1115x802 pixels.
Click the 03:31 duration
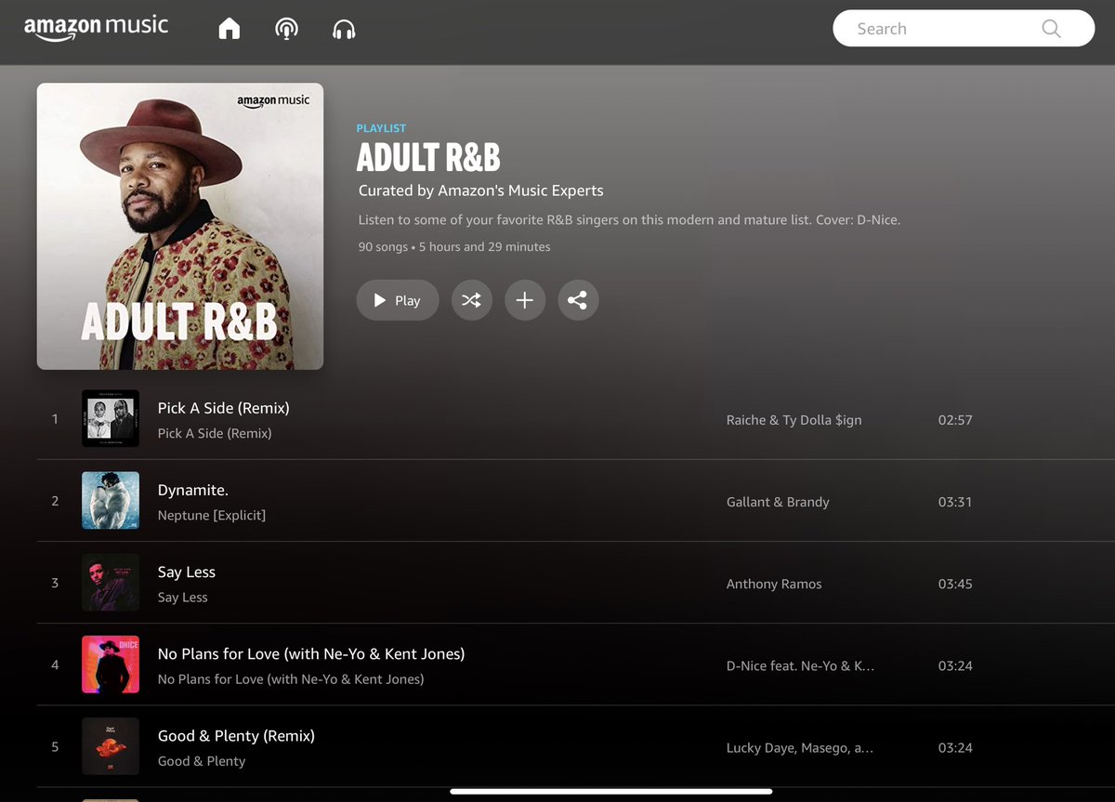click(955, 502)
